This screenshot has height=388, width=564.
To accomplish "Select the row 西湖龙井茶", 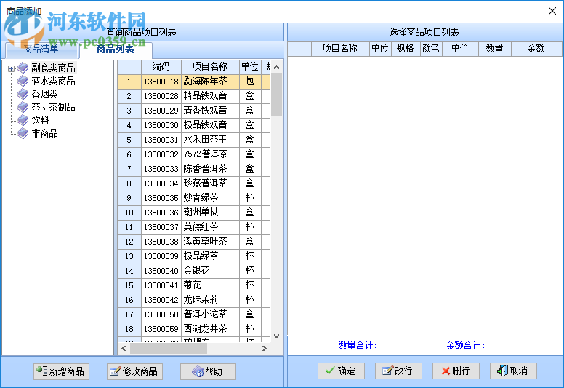I will tap(194, 329).
